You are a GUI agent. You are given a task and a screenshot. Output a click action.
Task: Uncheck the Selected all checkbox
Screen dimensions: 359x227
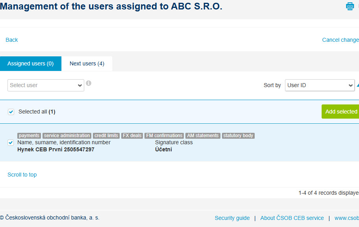coord(11,112)
